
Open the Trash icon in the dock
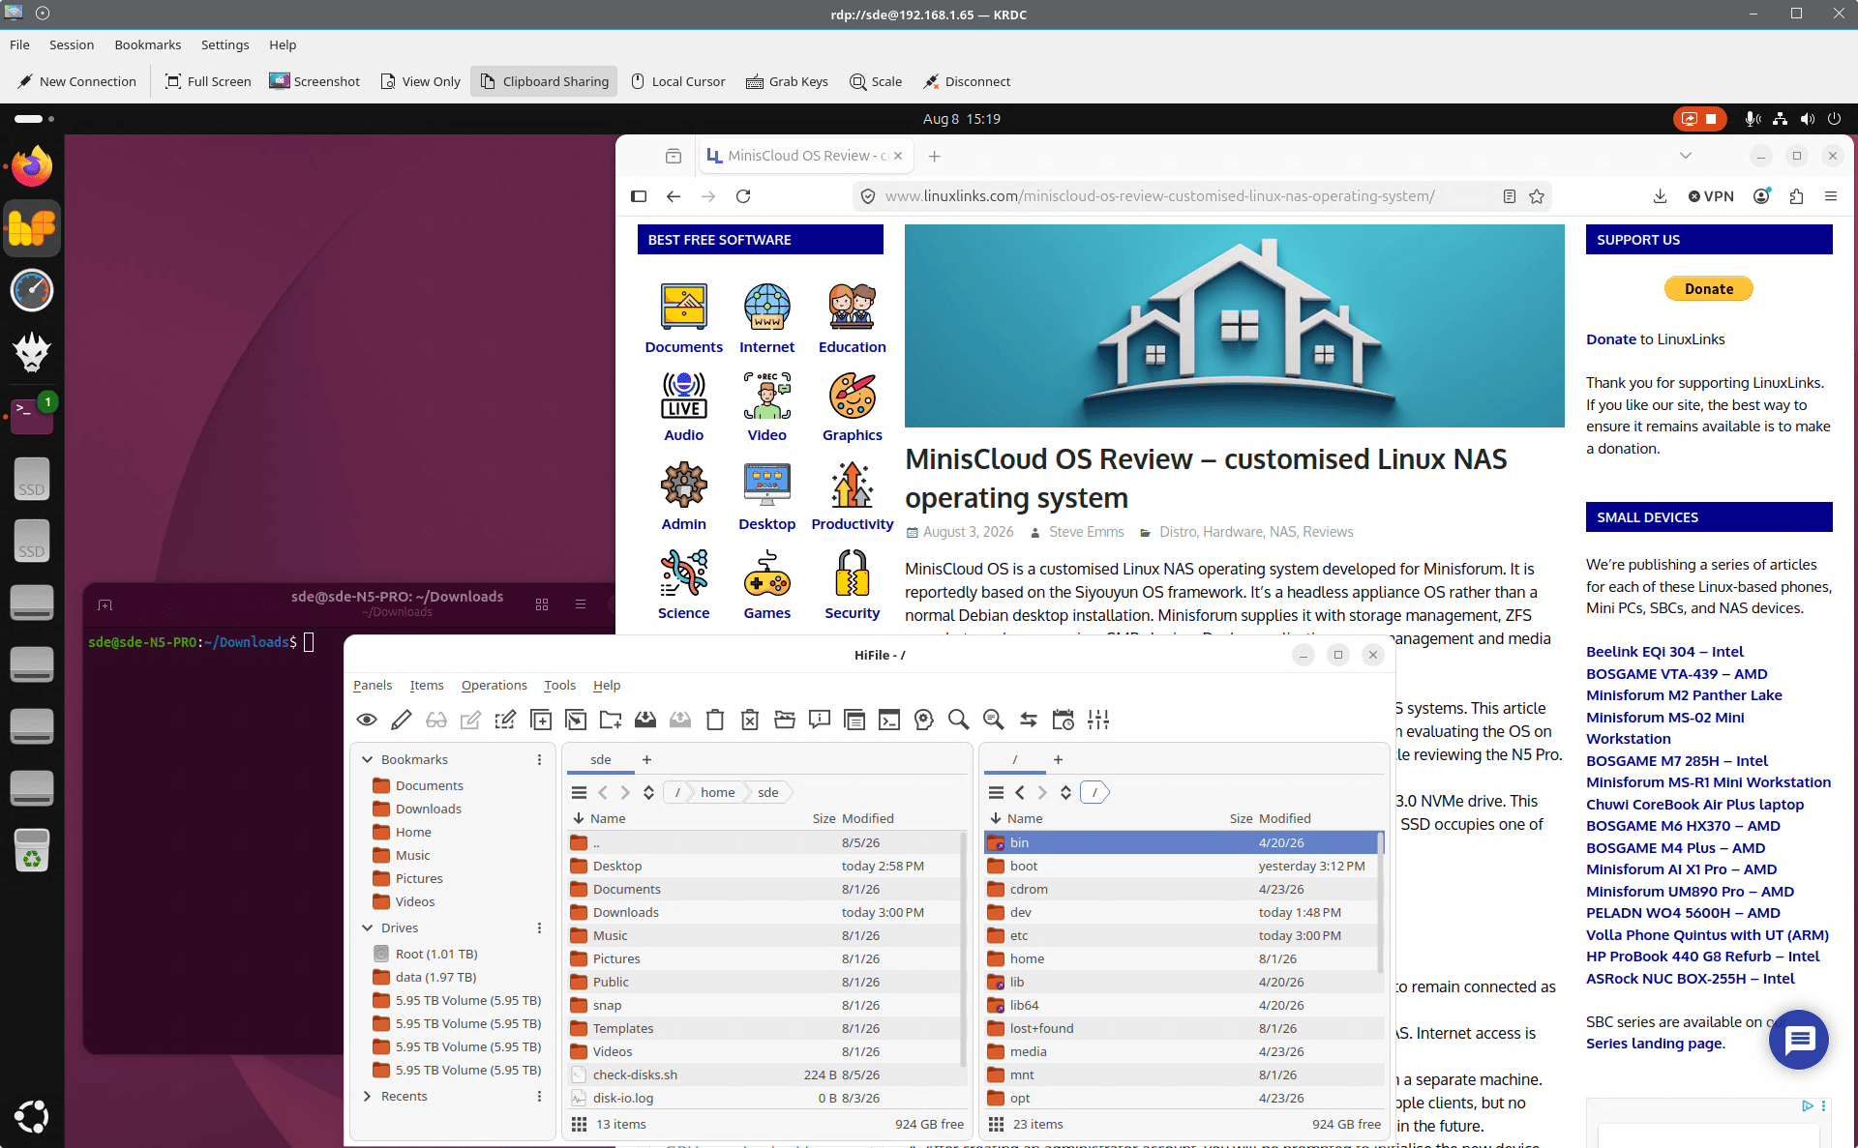(32, 849)
